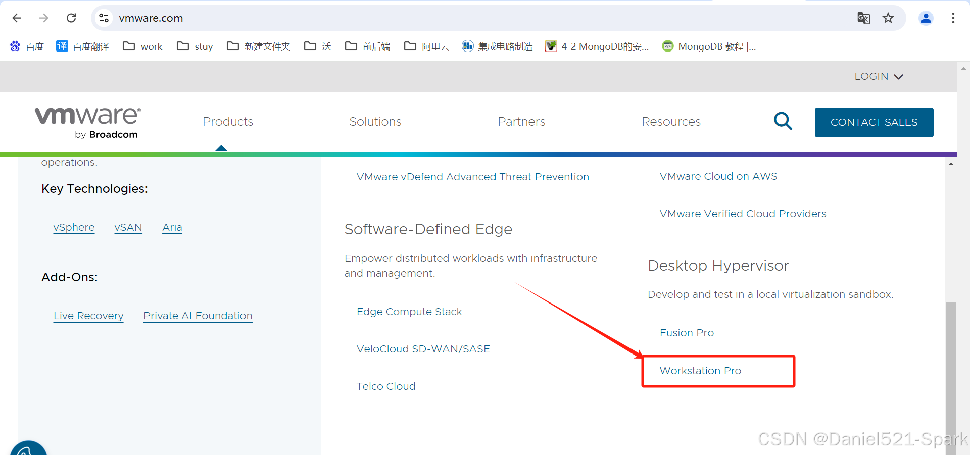Open the Fusion Pro link
Viewport: 970px width, 455px height.
tap(687, 333)
